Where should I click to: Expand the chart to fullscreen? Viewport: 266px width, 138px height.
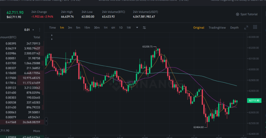pyautogui.click(x=246, y=28)
